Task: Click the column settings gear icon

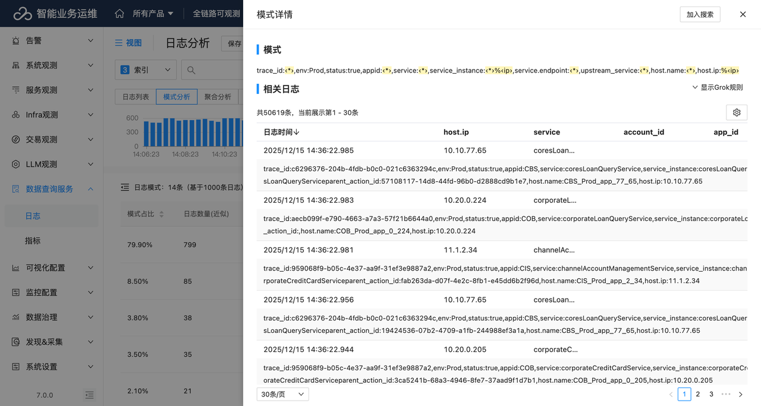Action: pos(737,112)
